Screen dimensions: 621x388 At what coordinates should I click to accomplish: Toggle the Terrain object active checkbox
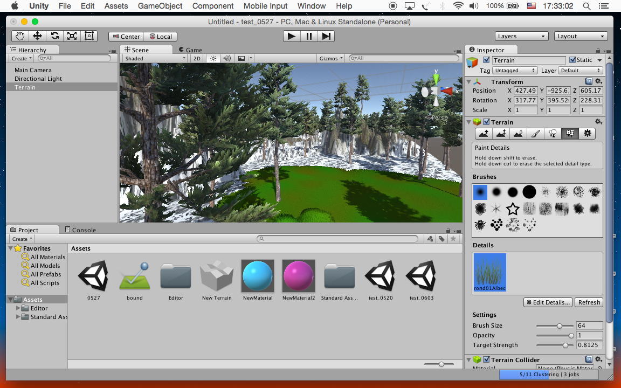(486, 60)
